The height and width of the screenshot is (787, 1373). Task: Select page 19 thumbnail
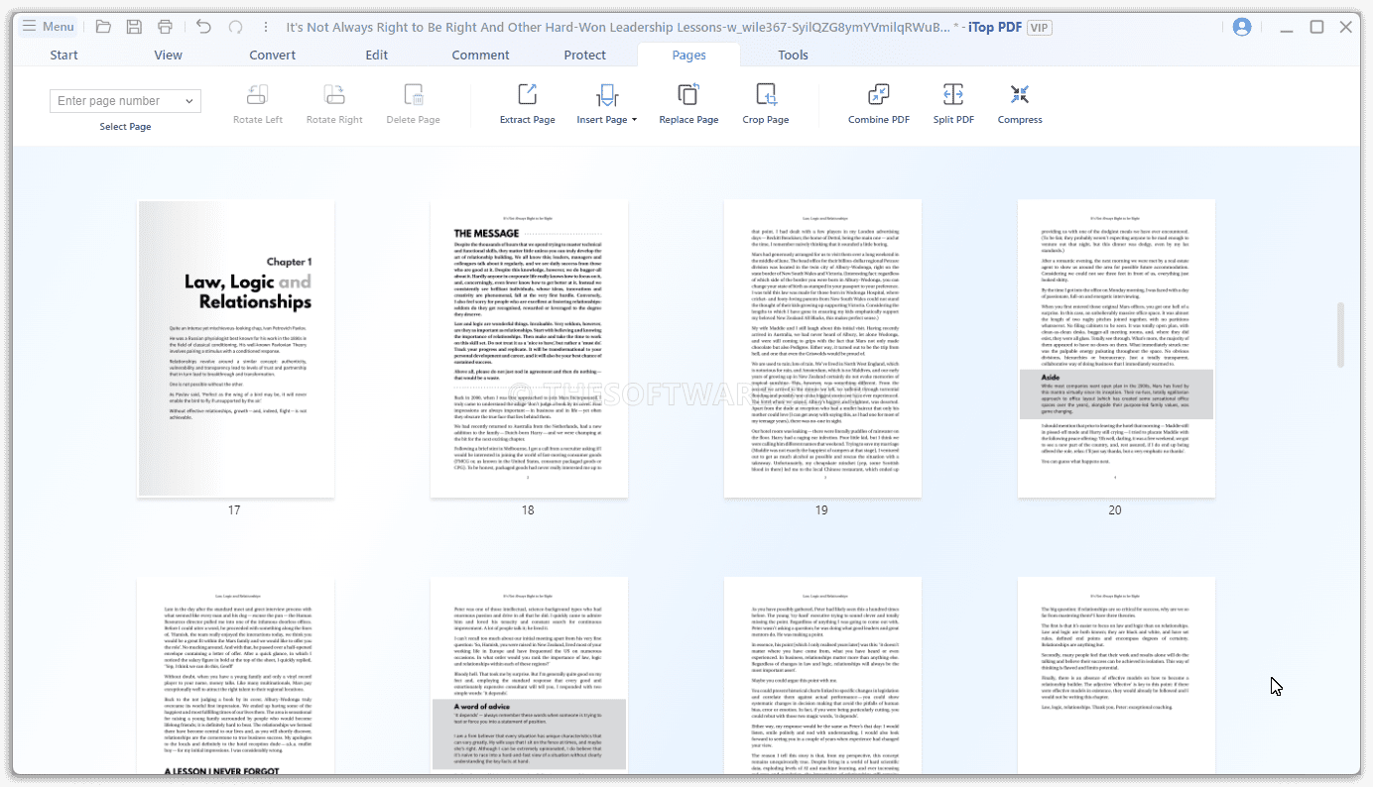click(x=821, y=349)
